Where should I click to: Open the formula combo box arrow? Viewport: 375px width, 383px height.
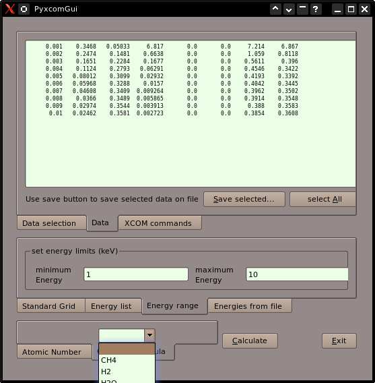click(x=149, y=335)
